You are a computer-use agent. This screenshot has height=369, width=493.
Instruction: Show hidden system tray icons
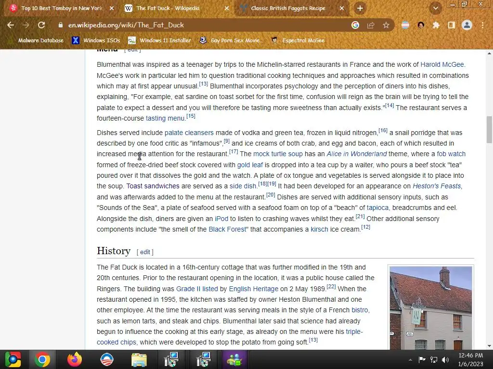click(410, 360)
